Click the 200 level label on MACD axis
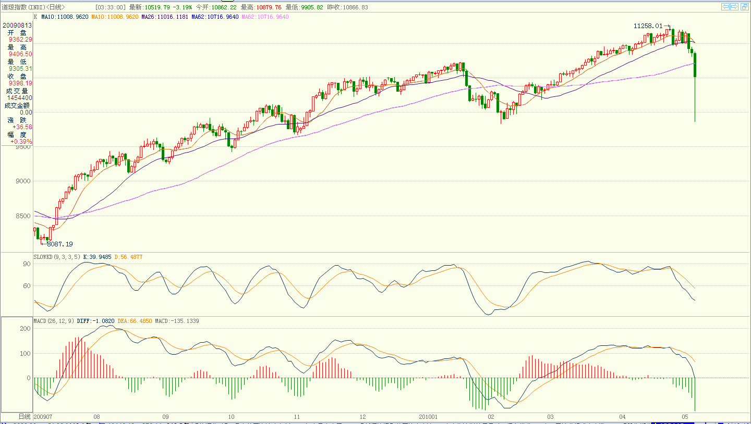 pyautogui.click(x=26, y=329)
